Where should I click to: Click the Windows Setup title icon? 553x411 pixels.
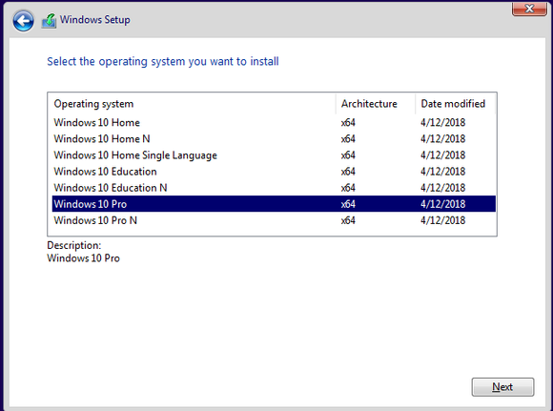coord(49,21)
